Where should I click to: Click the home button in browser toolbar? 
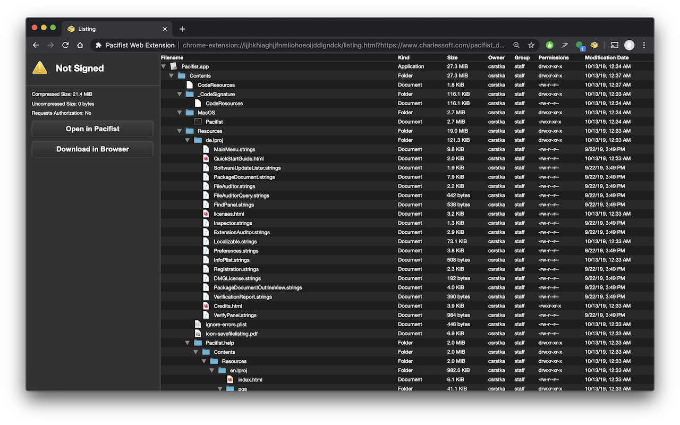point(79,45)
